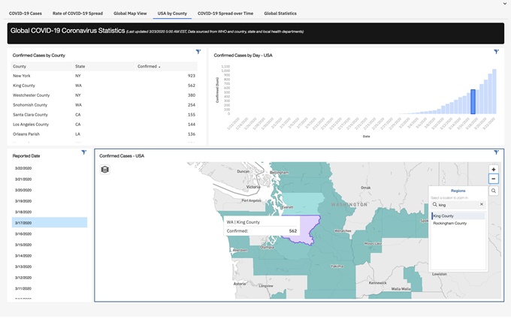The image size is (511, 319).
Task: Click the map layers icon
Action: (x=105, y=170)
